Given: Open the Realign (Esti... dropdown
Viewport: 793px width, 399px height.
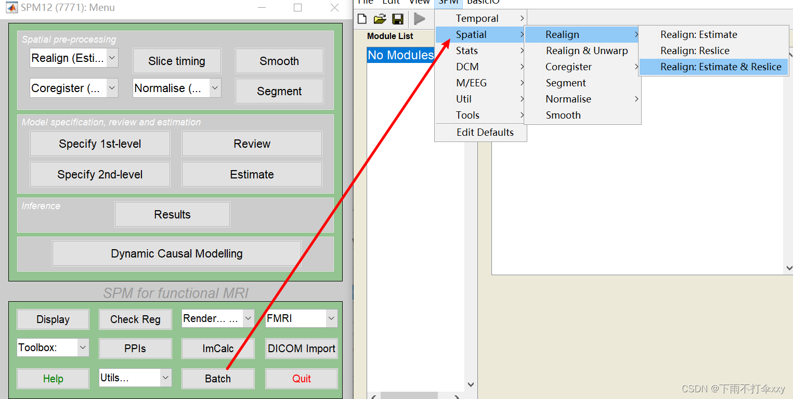Looking at the screenshot, I should (x=74, y=58).
